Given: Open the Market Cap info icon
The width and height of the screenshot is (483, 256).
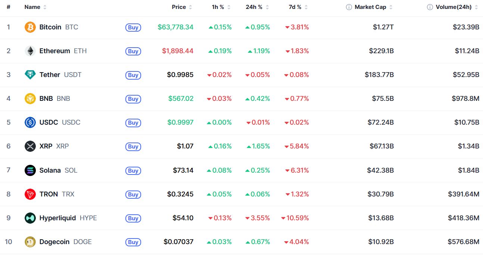Looking at the screenshot, I should click(349, 7).
